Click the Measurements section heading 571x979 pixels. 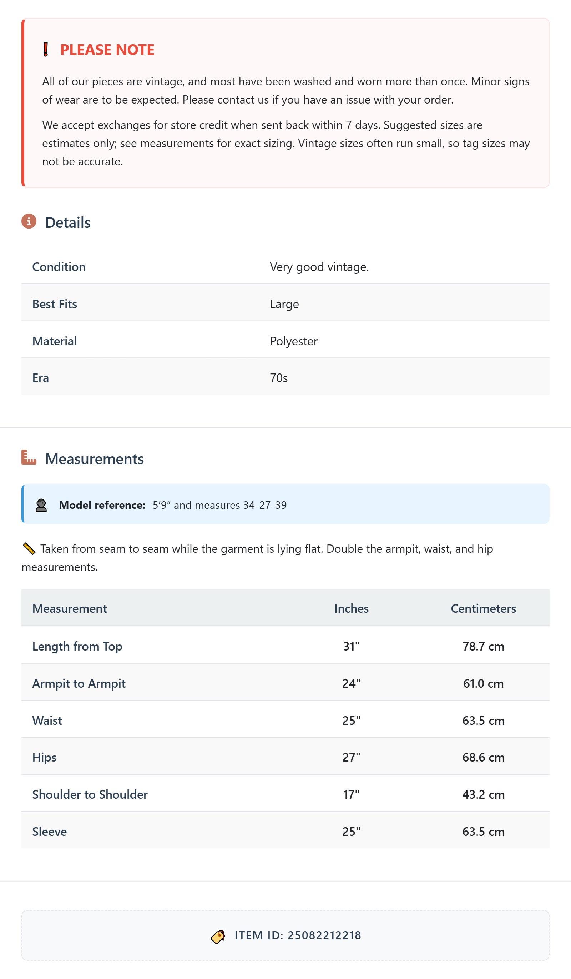tap(94, 459)
